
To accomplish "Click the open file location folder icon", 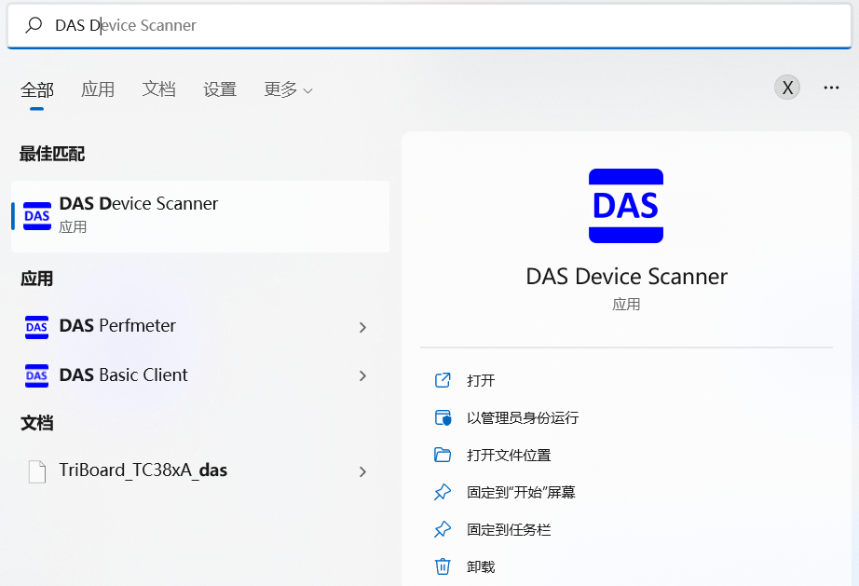I will point(443,455).
